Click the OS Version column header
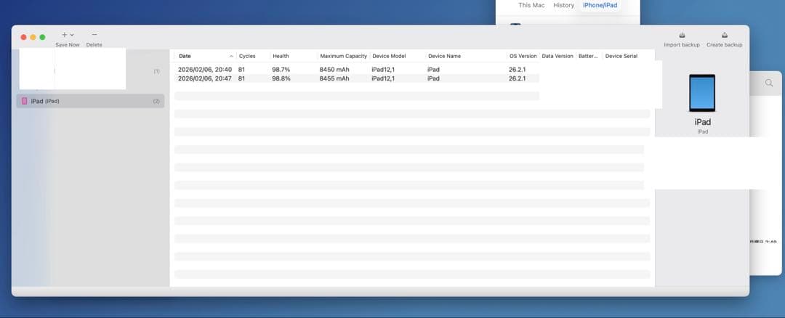The width and height of the screenshot is (785, 318). [x=523, y=56]
